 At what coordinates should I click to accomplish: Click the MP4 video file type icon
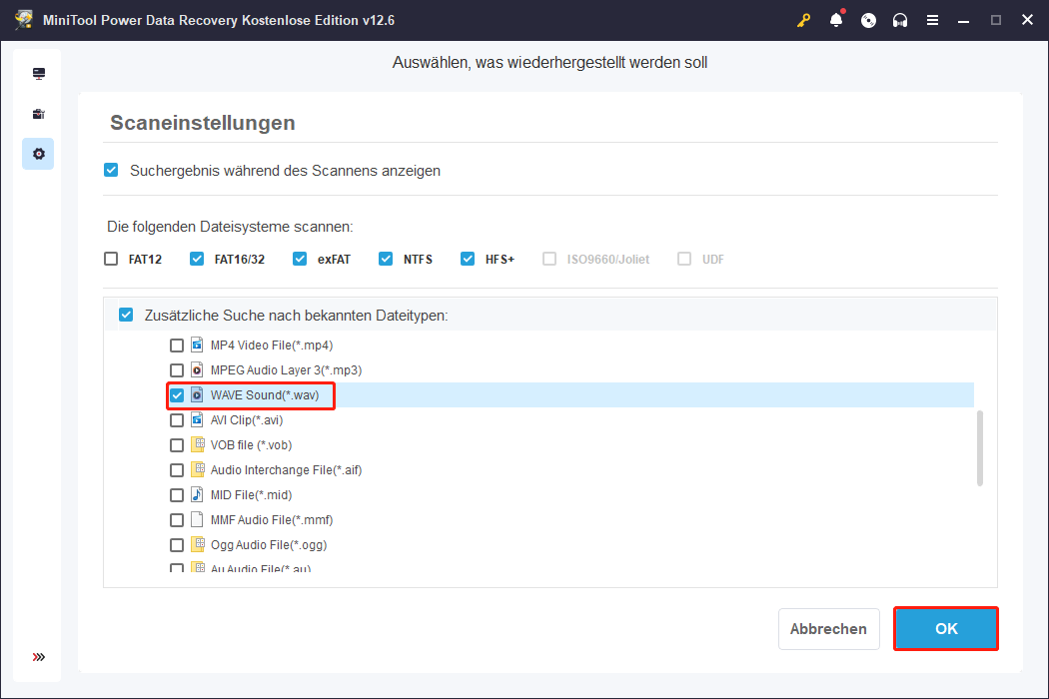click(x=198, y=345)
